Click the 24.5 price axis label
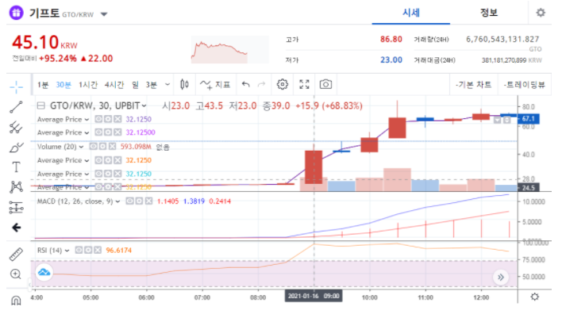The image size is (562, 318). (x=529, y=188)
